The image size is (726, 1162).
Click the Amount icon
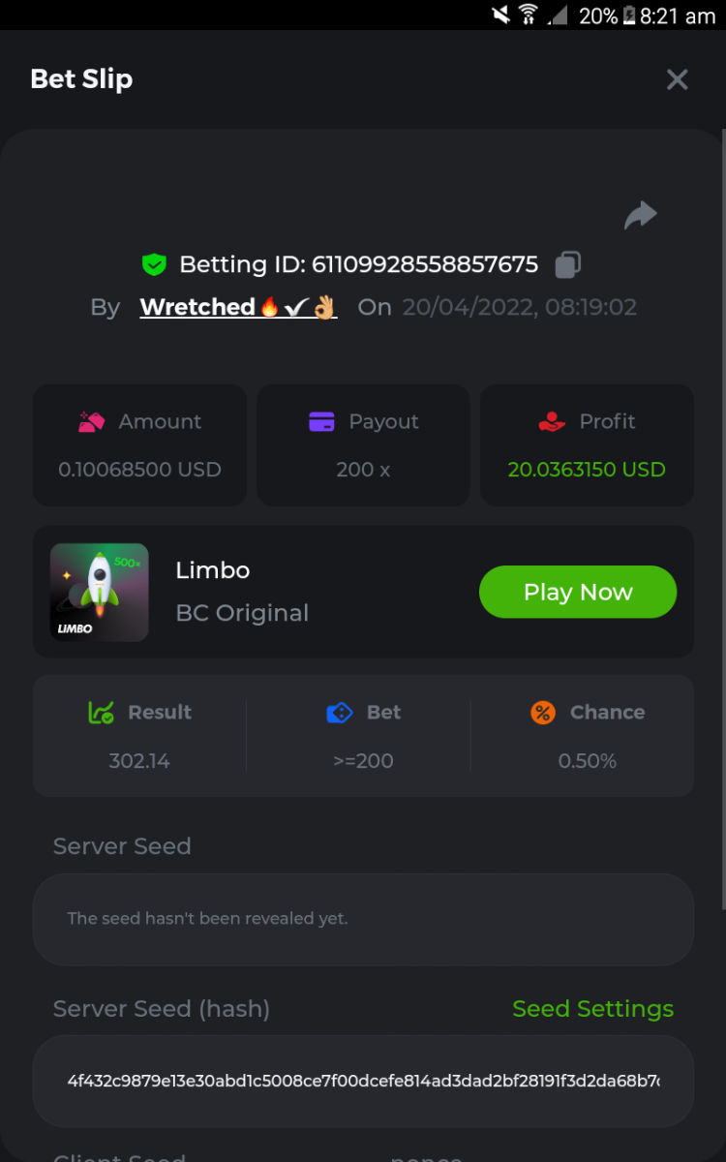[x=91, y=422]
